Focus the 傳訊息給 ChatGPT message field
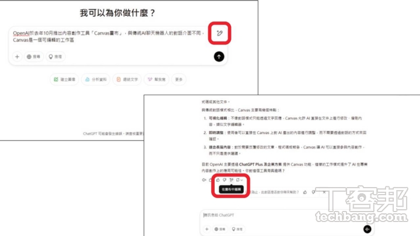 286,215
